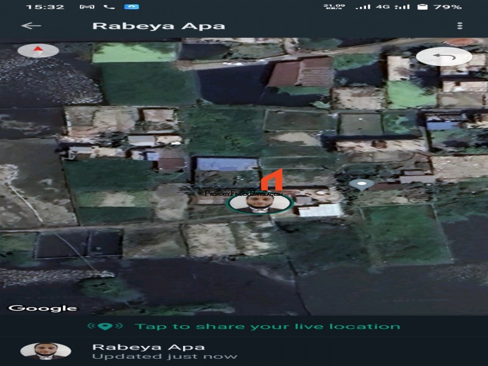The height and width of the screenshot is (366, 488).
Task: Tap the phone call icon in status bar
Action: pyautogui.click(x=109, y=7)
